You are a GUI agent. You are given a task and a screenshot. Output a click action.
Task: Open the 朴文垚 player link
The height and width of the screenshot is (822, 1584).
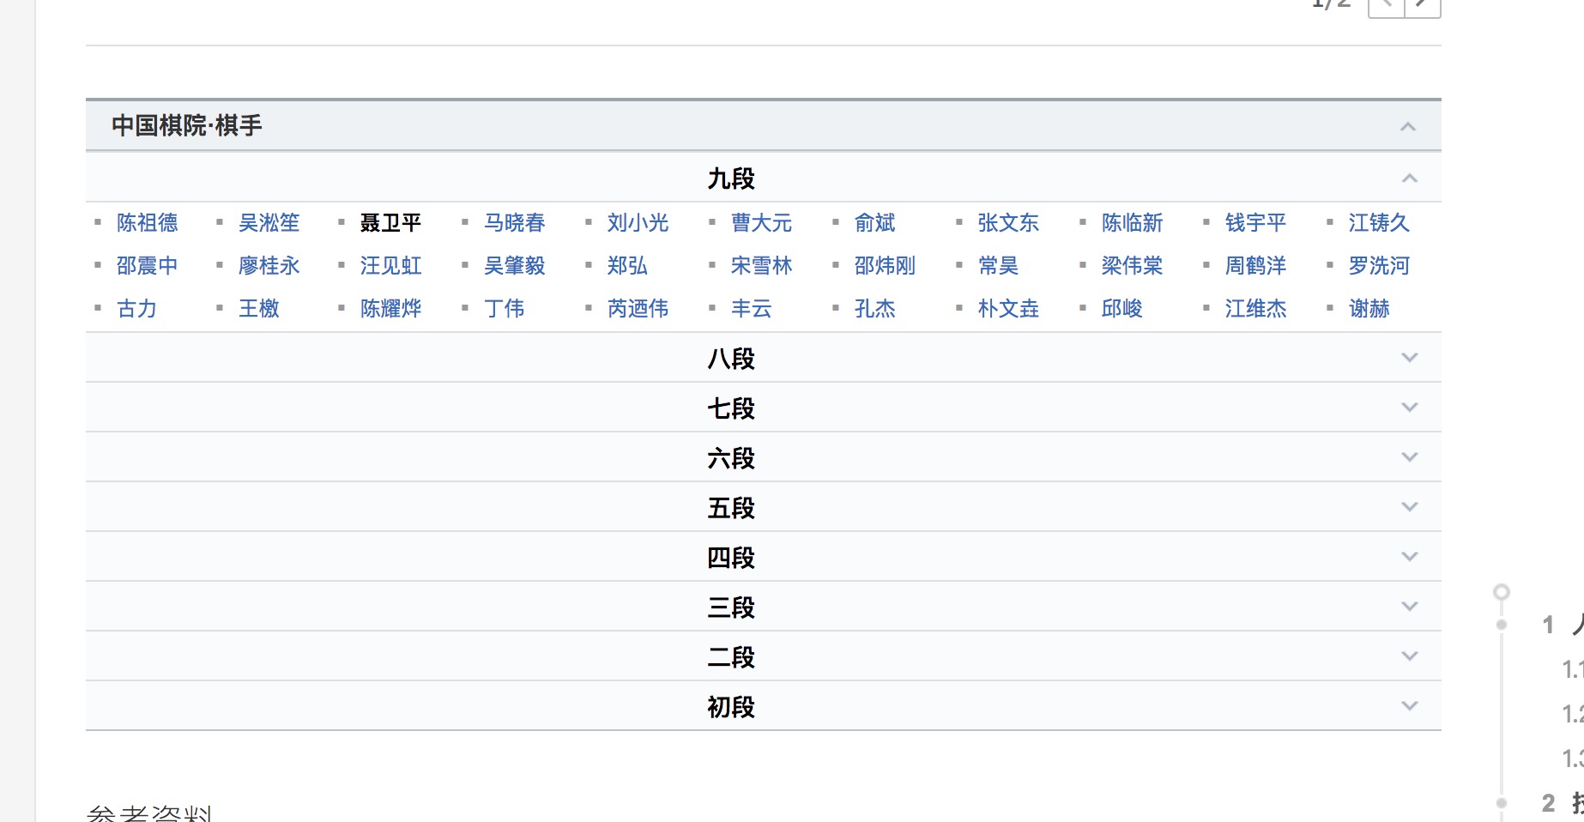pos(1009,309)
